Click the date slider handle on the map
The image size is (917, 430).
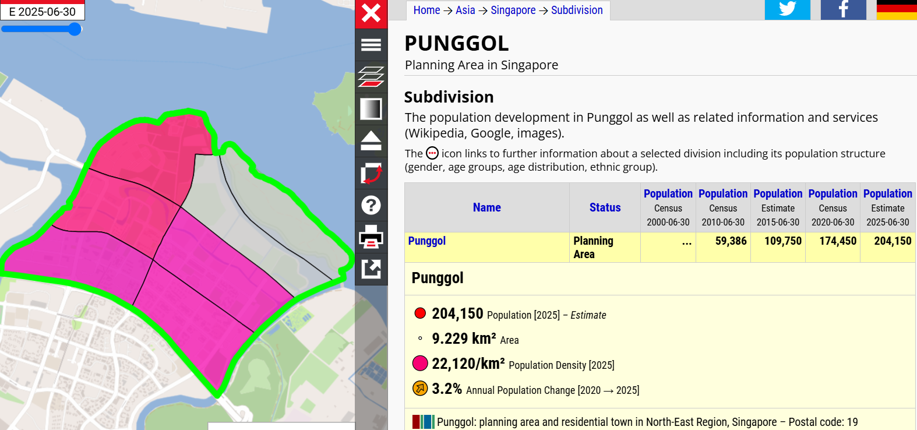(74, 29)
